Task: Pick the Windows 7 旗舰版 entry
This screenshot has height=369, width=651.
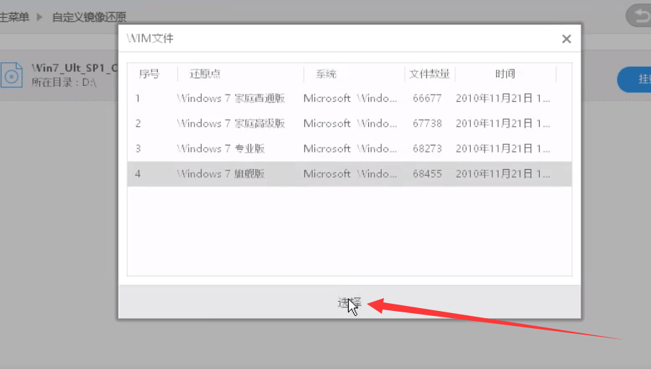Action: [x=221, y=173]
